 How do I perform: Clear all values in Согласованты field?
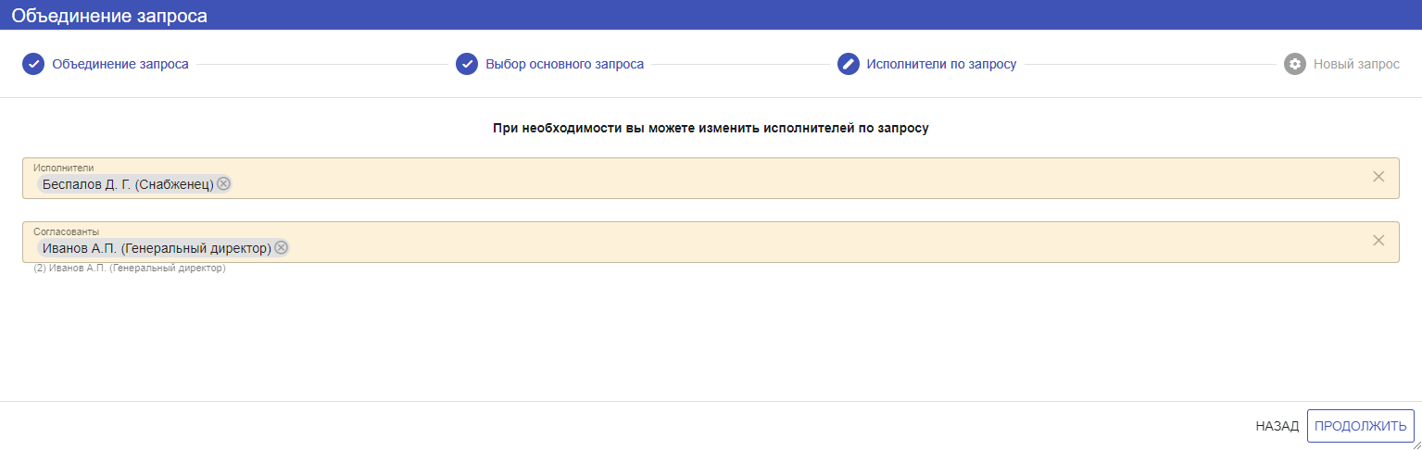point(1378,241)
